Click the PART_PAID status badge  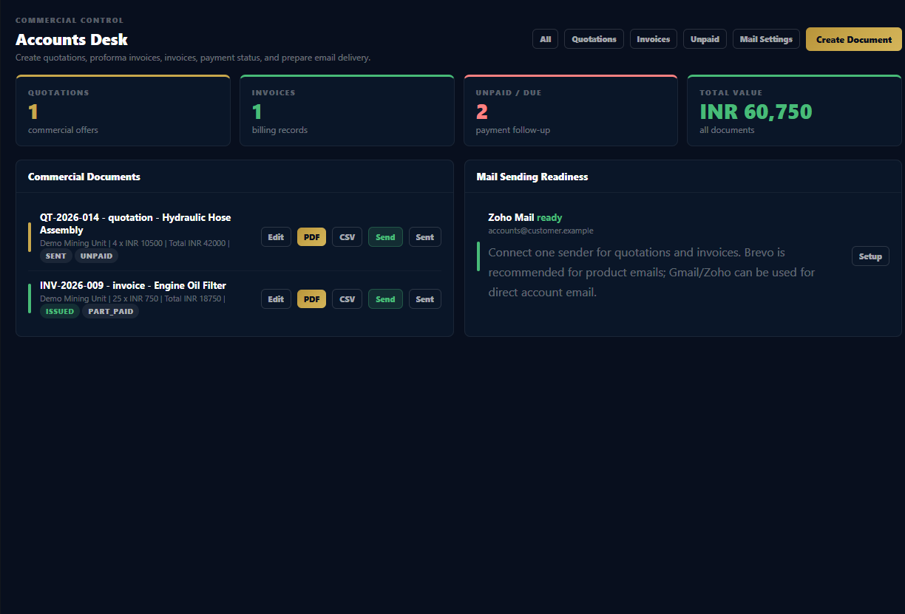click(x=110, y=311)
